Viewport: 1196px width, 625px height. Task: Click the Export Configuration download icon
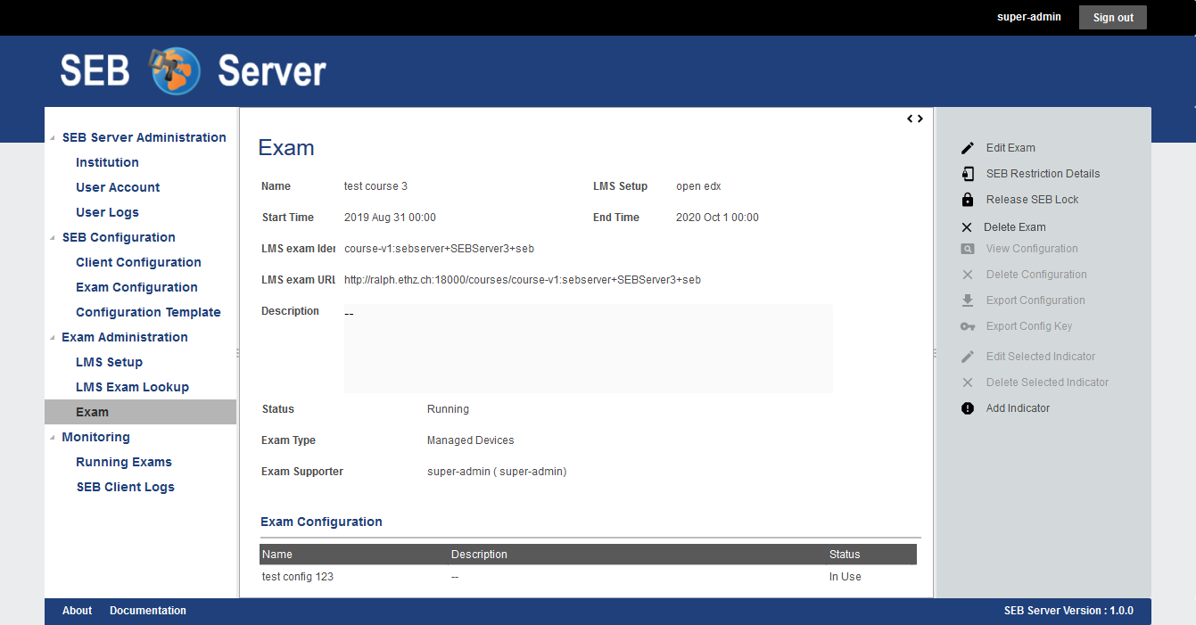point(968,300)
